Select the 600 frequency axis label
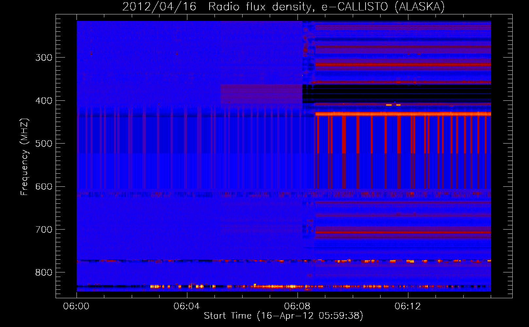 [44, 187]
